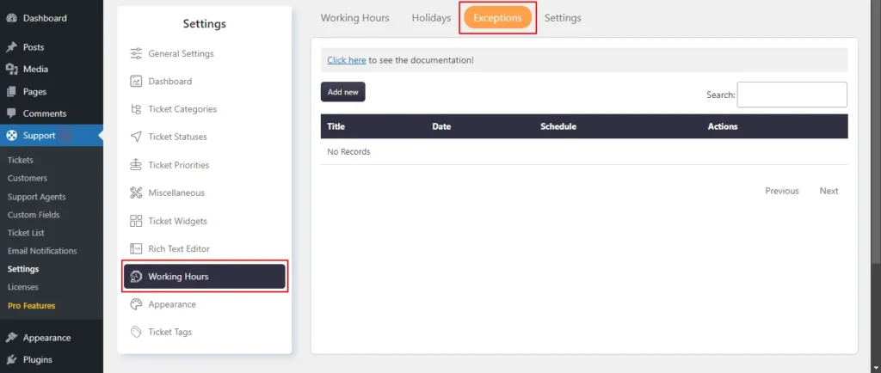Select the Exceptions tab
881x373 pixels.
497,18
